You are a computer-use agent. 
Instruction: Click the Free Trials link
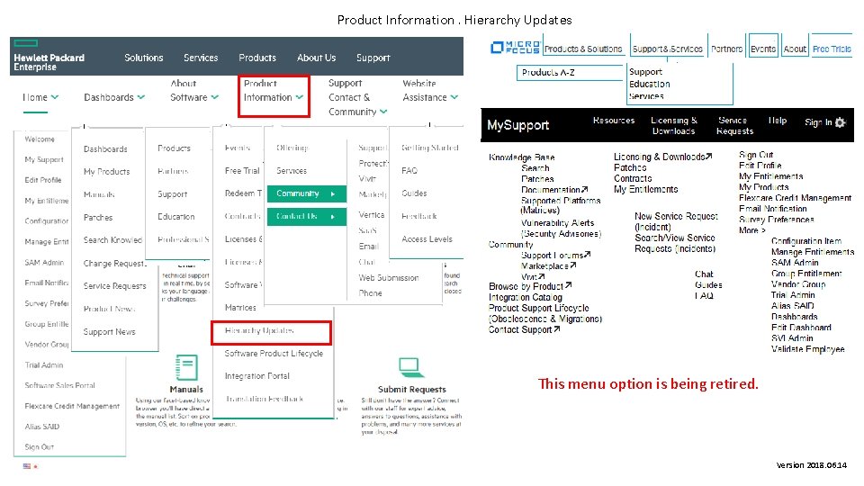(832, 49)
